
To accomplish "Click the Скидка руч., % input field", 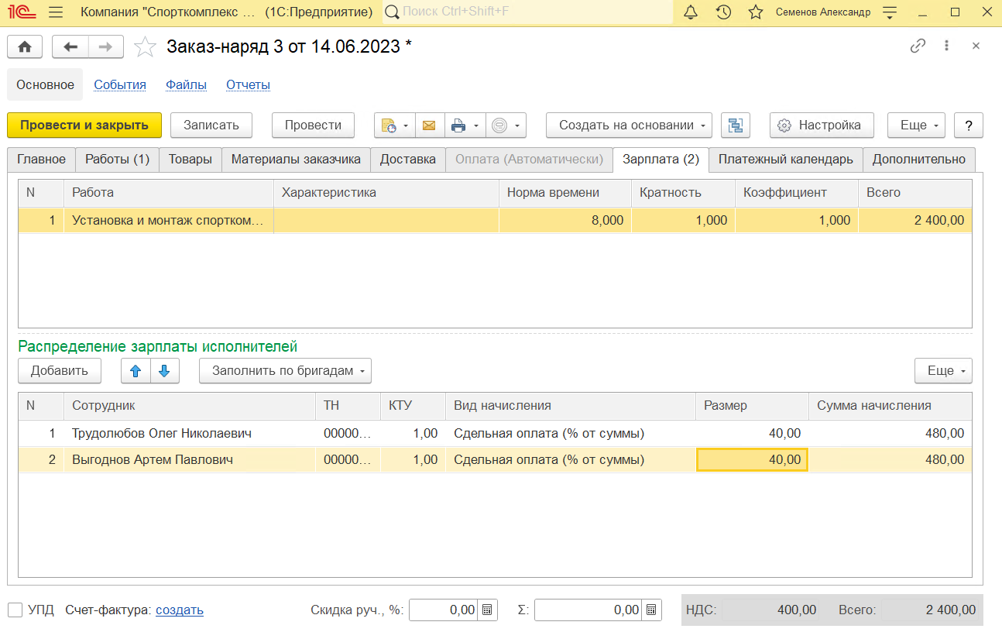I will coord(444,610).
